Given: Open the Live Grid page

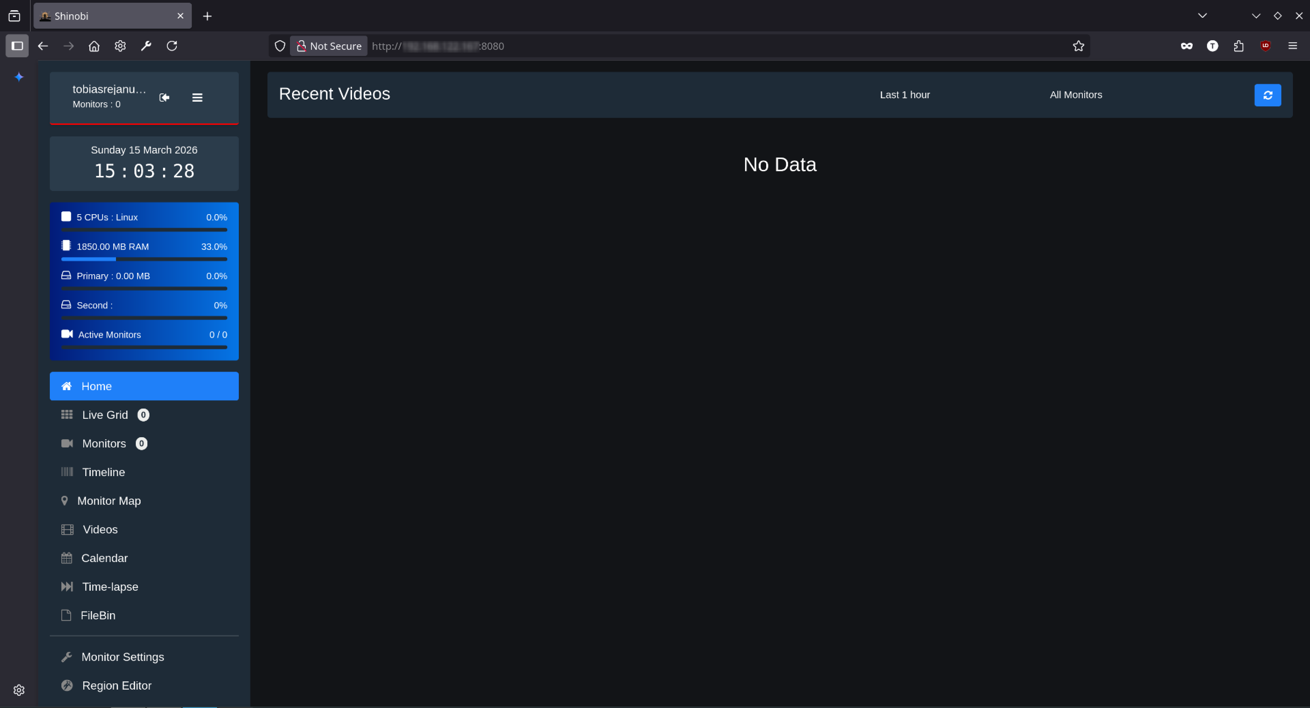Looking at the screenshot, I should click(x=105, y=415).
